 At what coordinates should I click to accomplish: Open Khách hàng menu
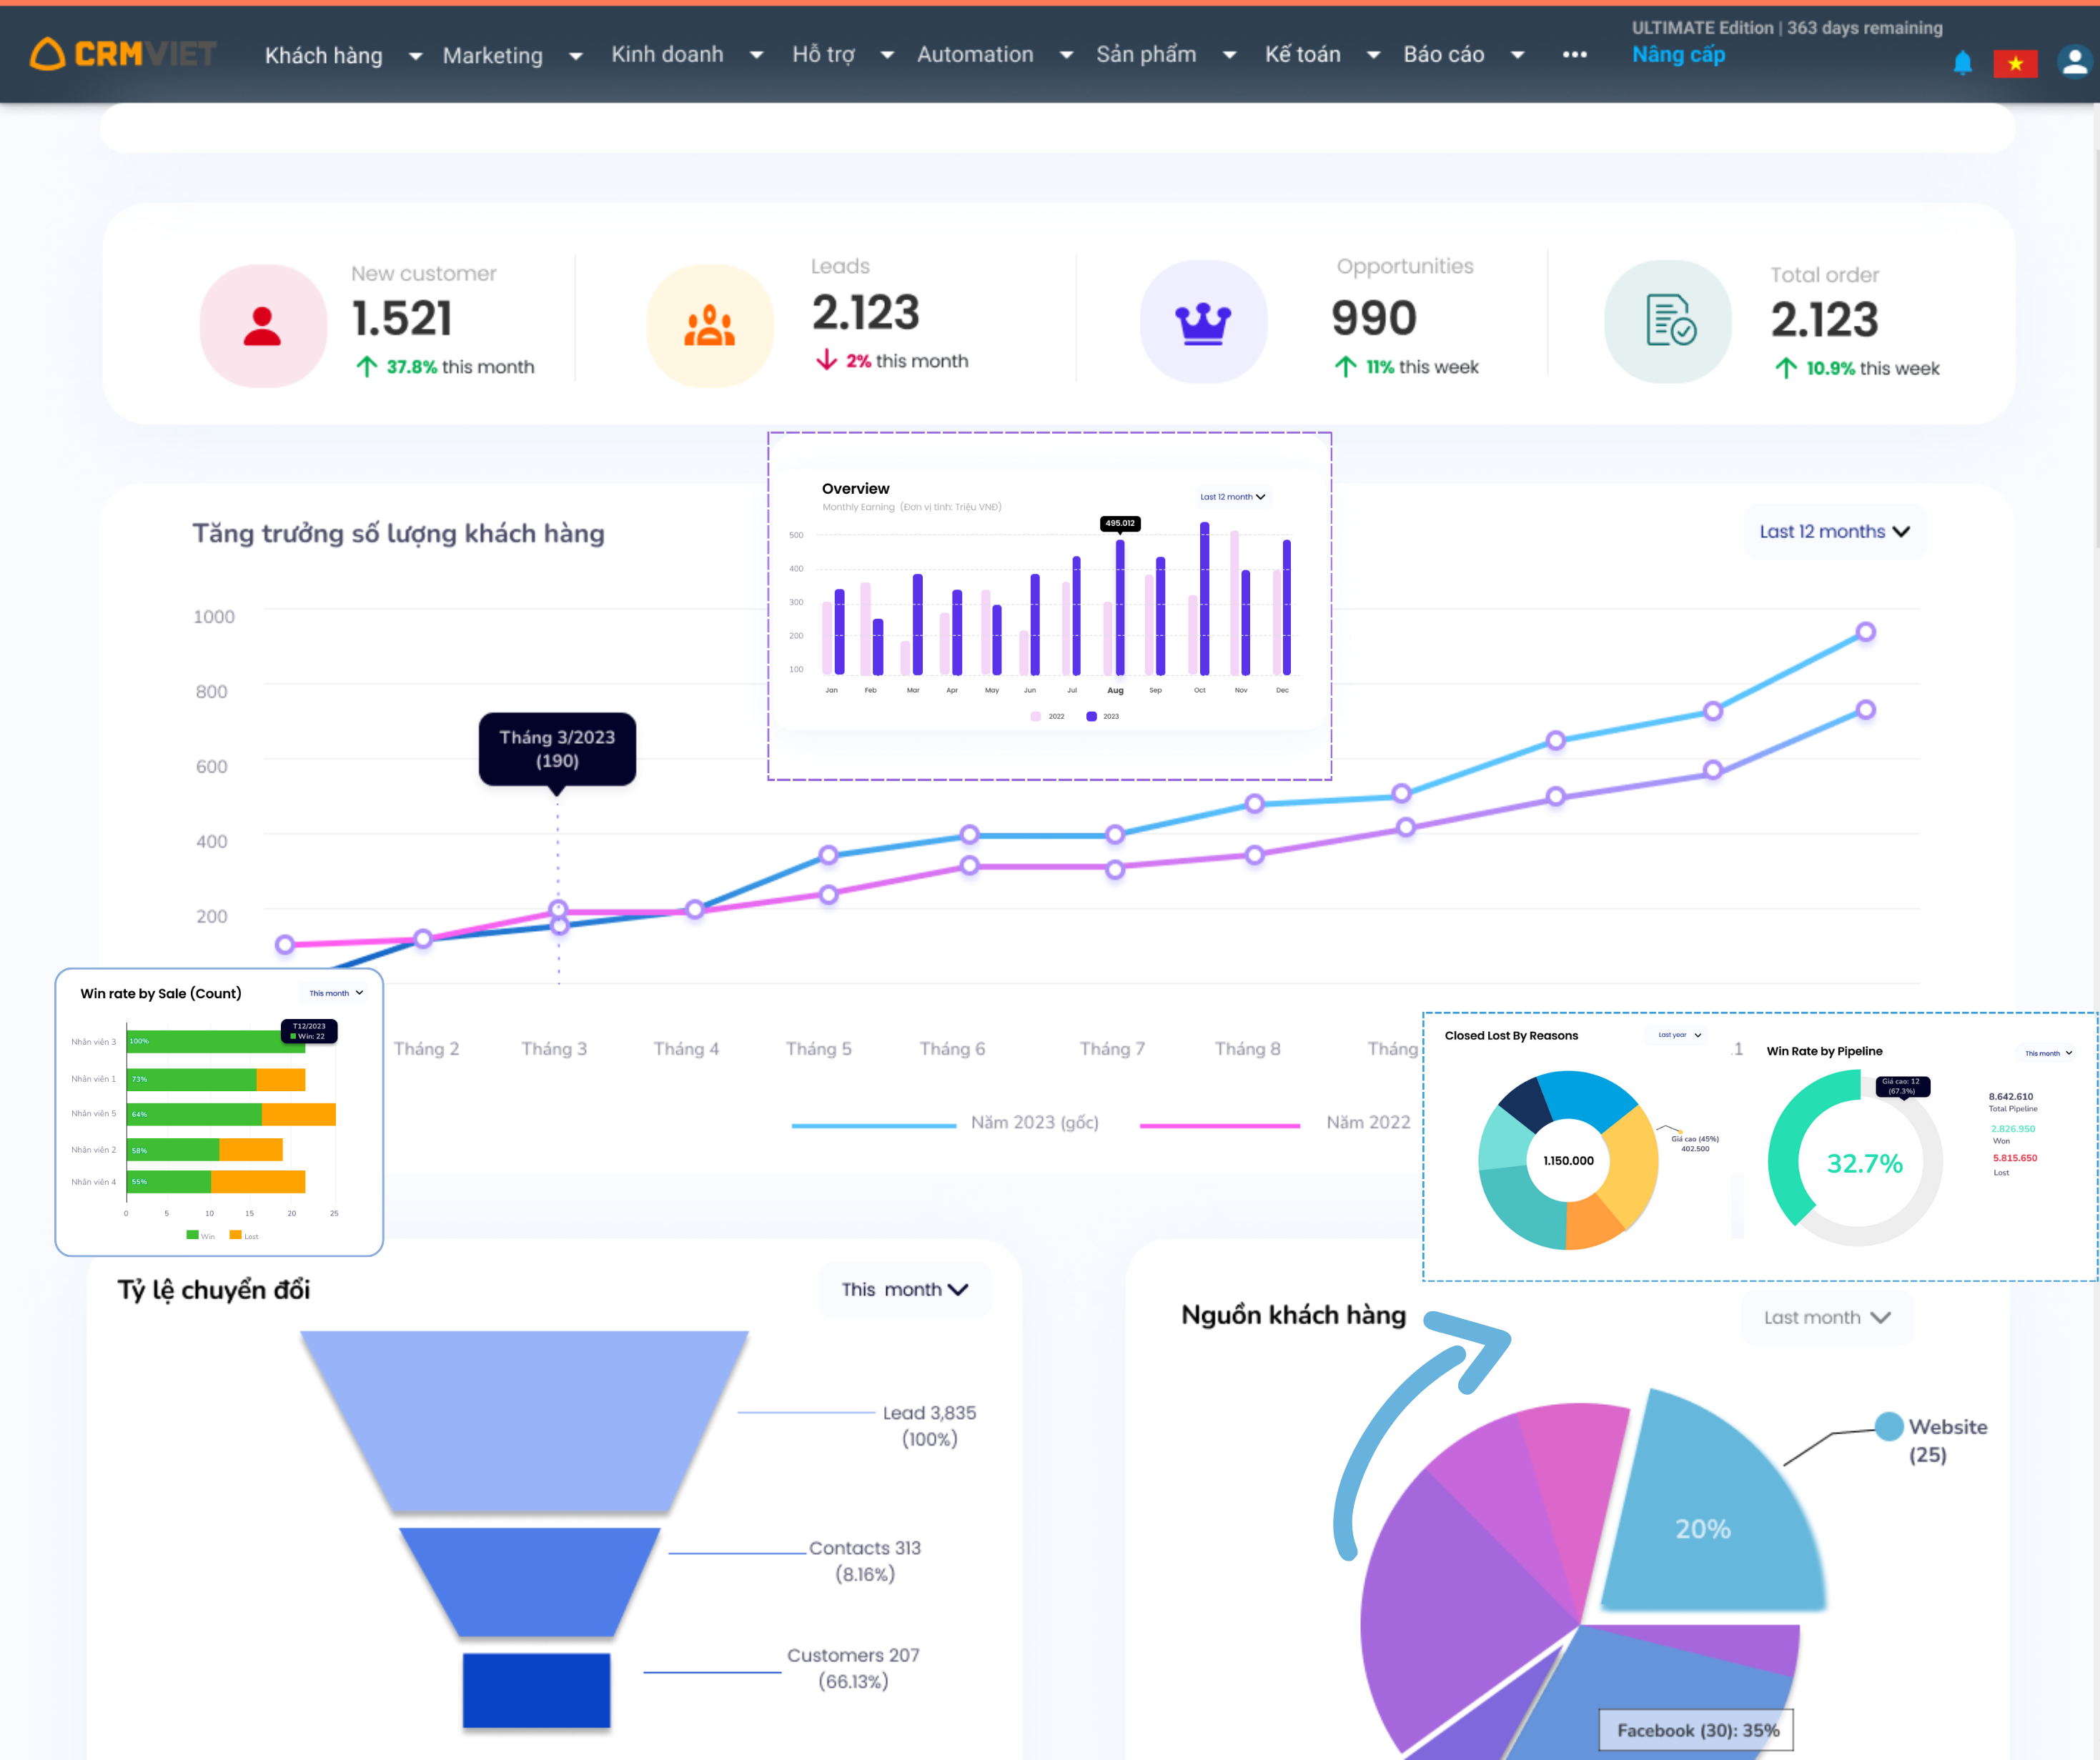point(324,55)
